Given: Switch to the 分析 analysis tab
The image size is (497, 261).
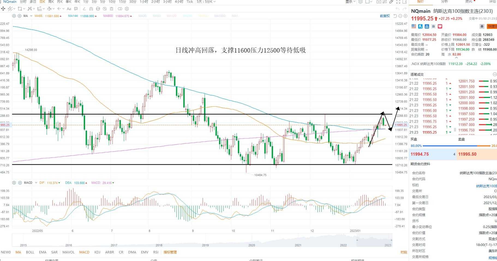Looking at the screenshot, I should (x=445, y=2).
